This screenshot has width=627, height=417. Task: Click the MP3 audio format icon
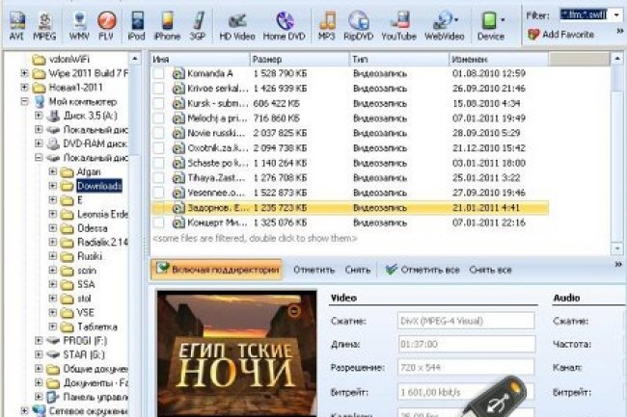(x=328, y=22)
